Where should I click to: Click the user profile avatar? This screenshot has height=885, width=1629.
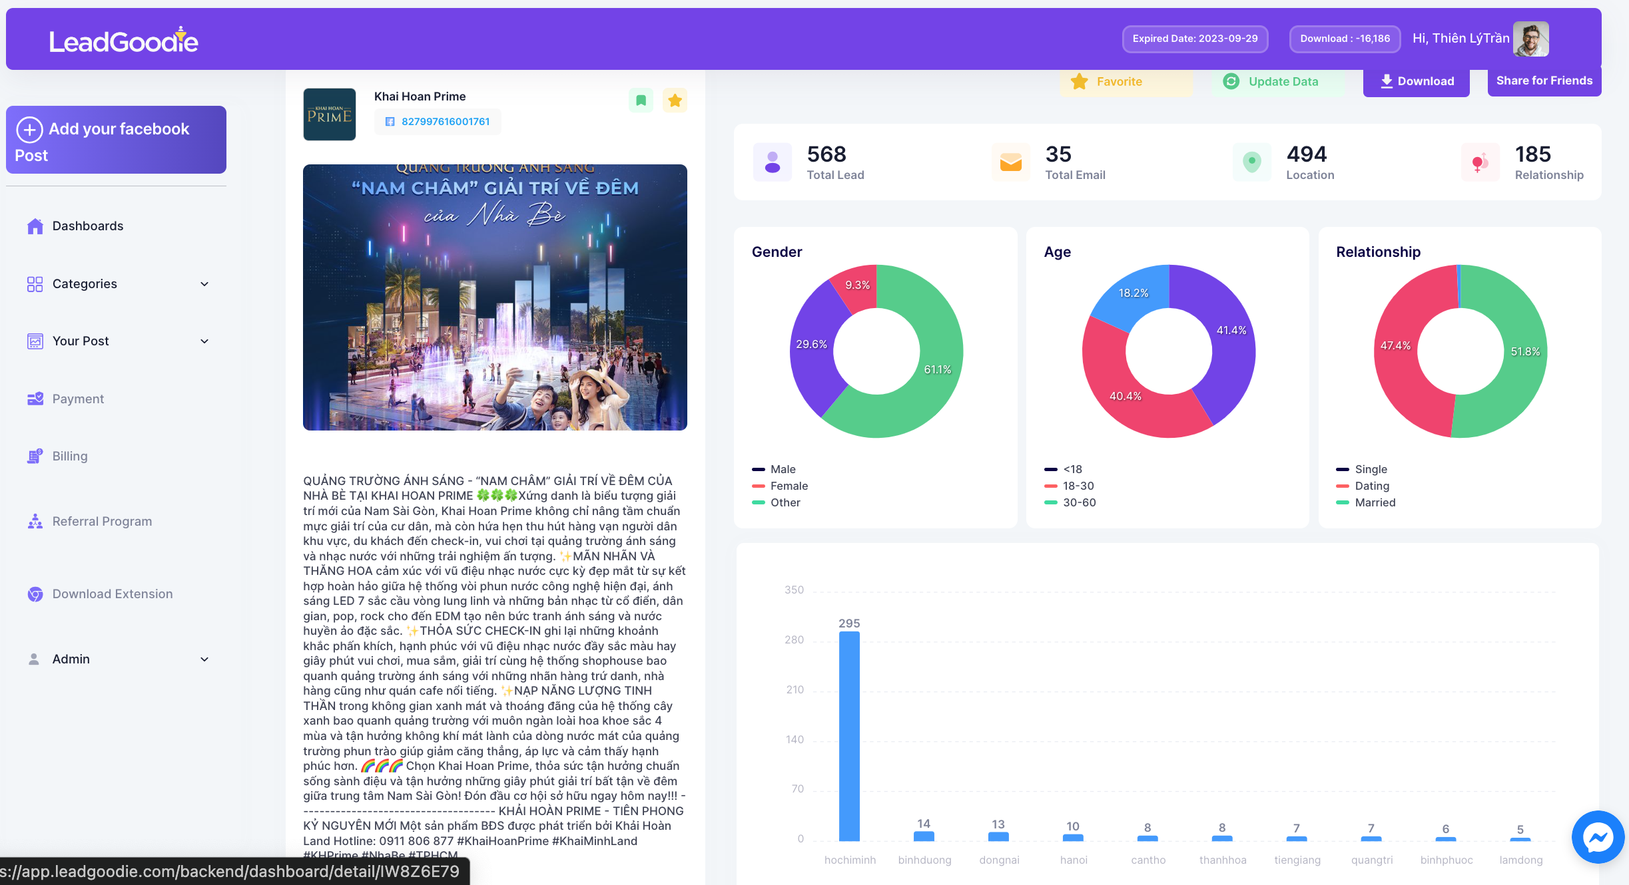(1530, 39)
